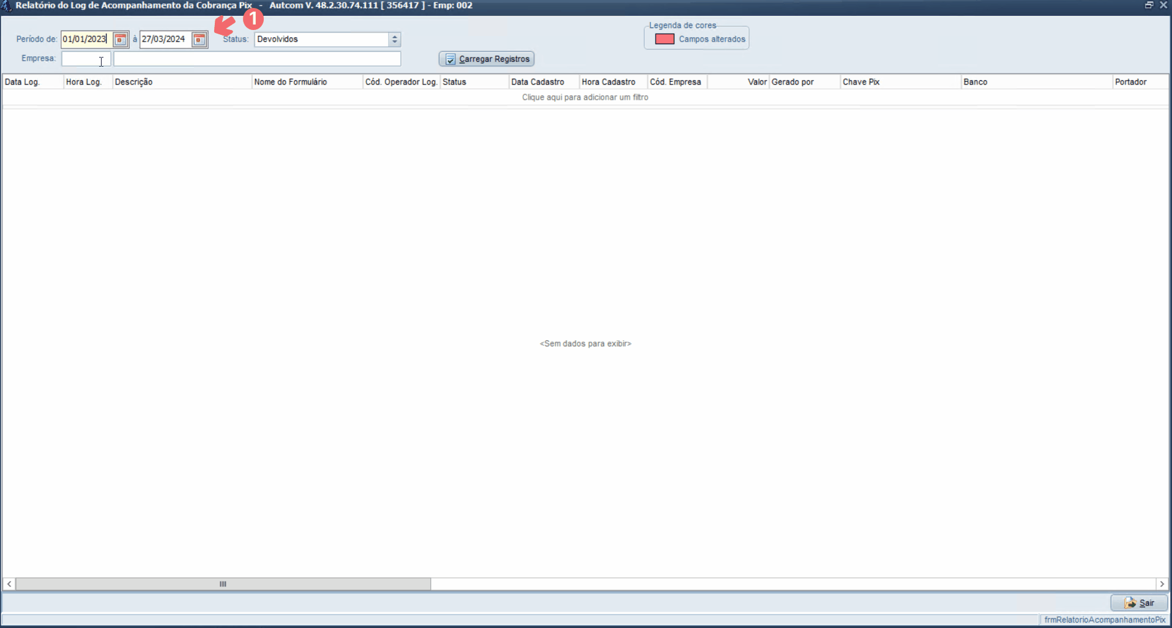The image size is (1172, 628).
Task: Sort by the Data Log. column header
Action: pyautogui.click(x=33, y=82)
